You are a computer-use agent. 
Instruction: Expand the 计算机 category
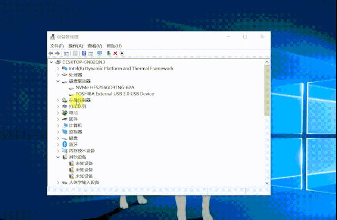pos(58,125)
